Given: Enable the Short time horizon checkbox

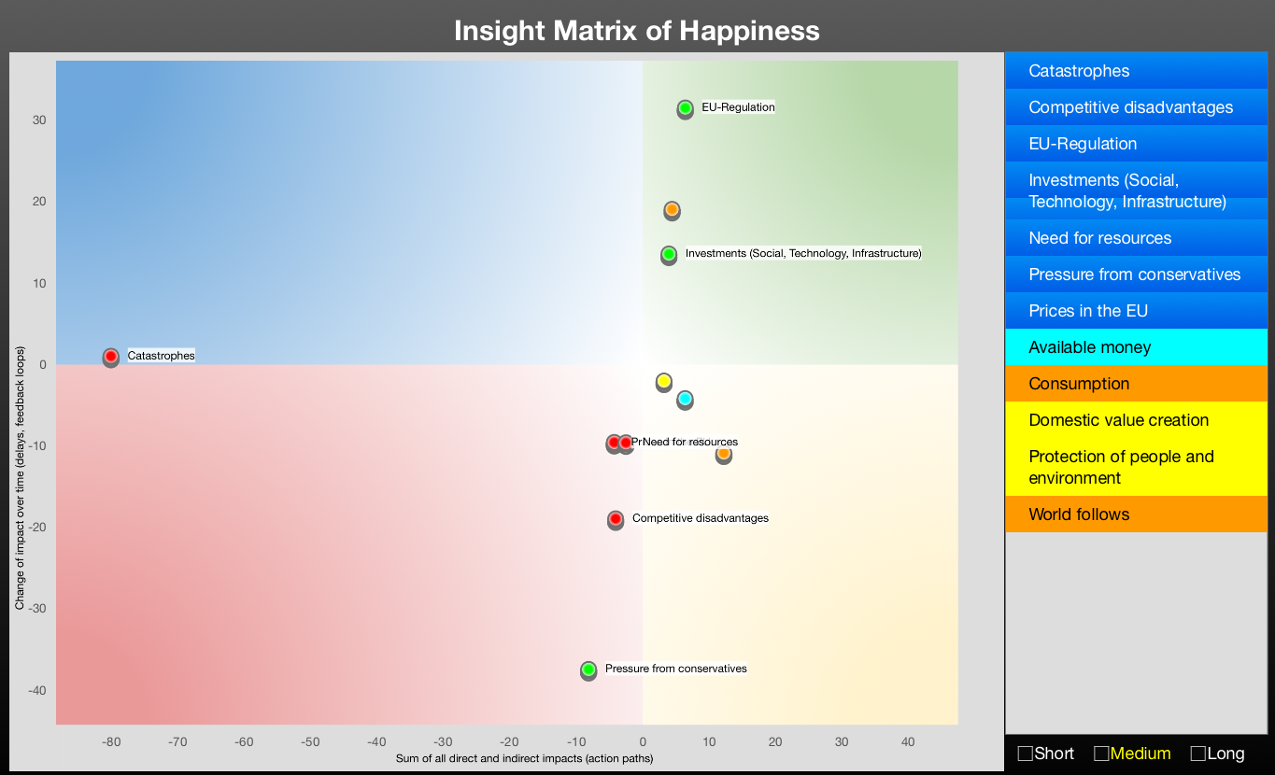Looking at the screenshot, I should 1025,754.
